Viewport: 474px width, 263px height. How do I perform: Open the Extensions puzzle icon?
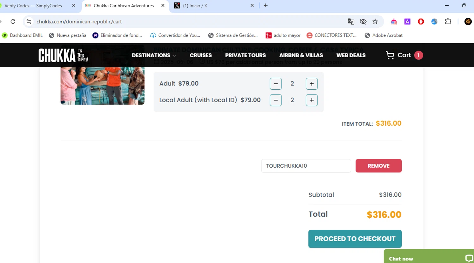[x=448, y=21]
